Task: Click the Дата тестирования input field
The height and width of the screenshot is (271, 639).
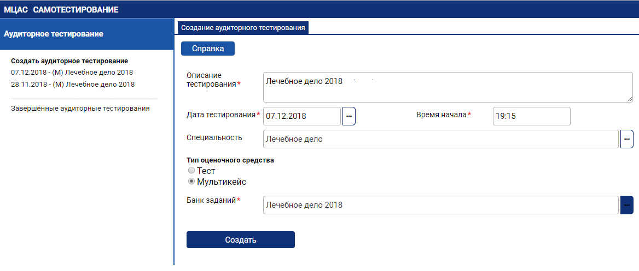Action: point(302,116)
